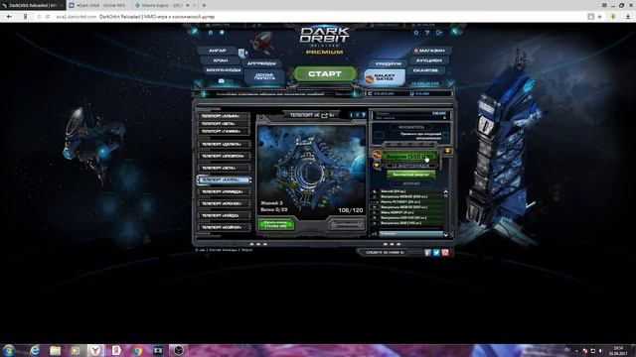Launch Internet Explorer from taskbar
Screen dimensions: 636x357
35,350
